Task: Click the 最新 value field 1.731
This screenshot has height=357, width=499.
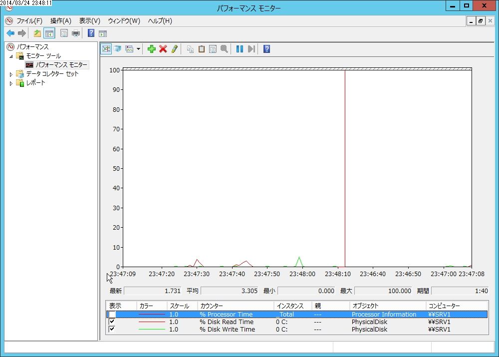Action: (x=153, y=291)
